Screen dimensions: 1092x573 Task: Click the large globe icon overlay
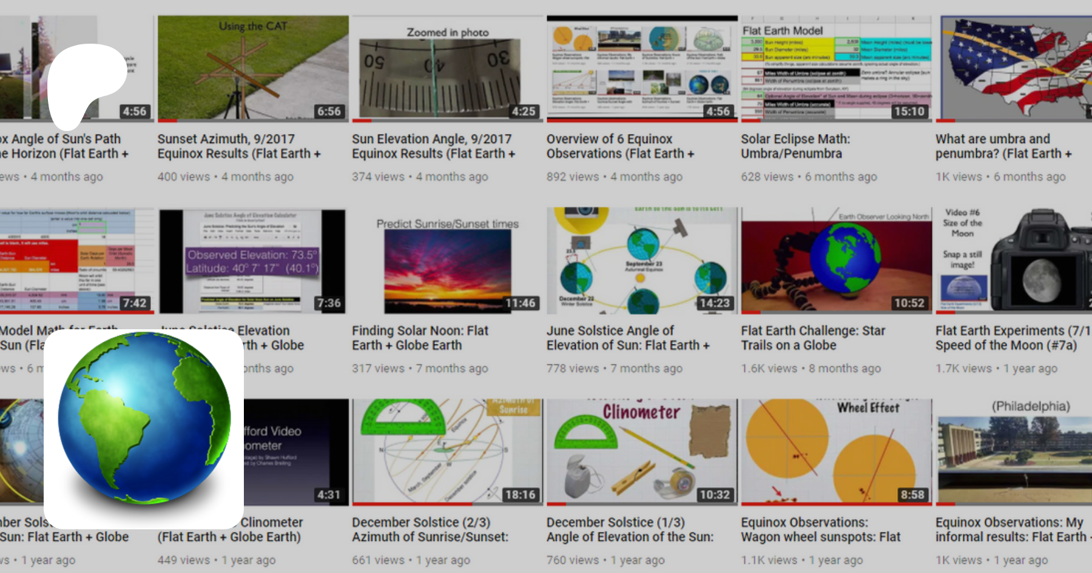click(x=144, y=427)
